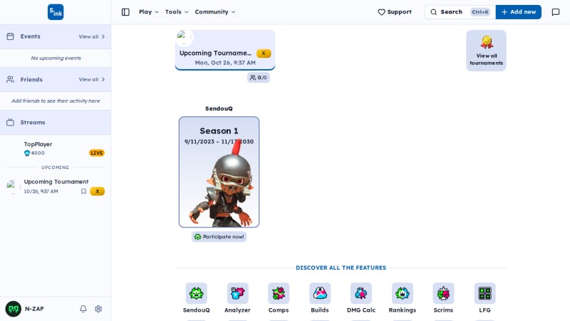Click the N-ZAP user avatar
Screen dimensions: 570x321
(14, 309)
